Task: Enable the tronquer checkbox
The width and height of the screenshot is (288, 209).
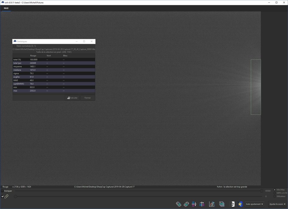Action: pos(2,191)
